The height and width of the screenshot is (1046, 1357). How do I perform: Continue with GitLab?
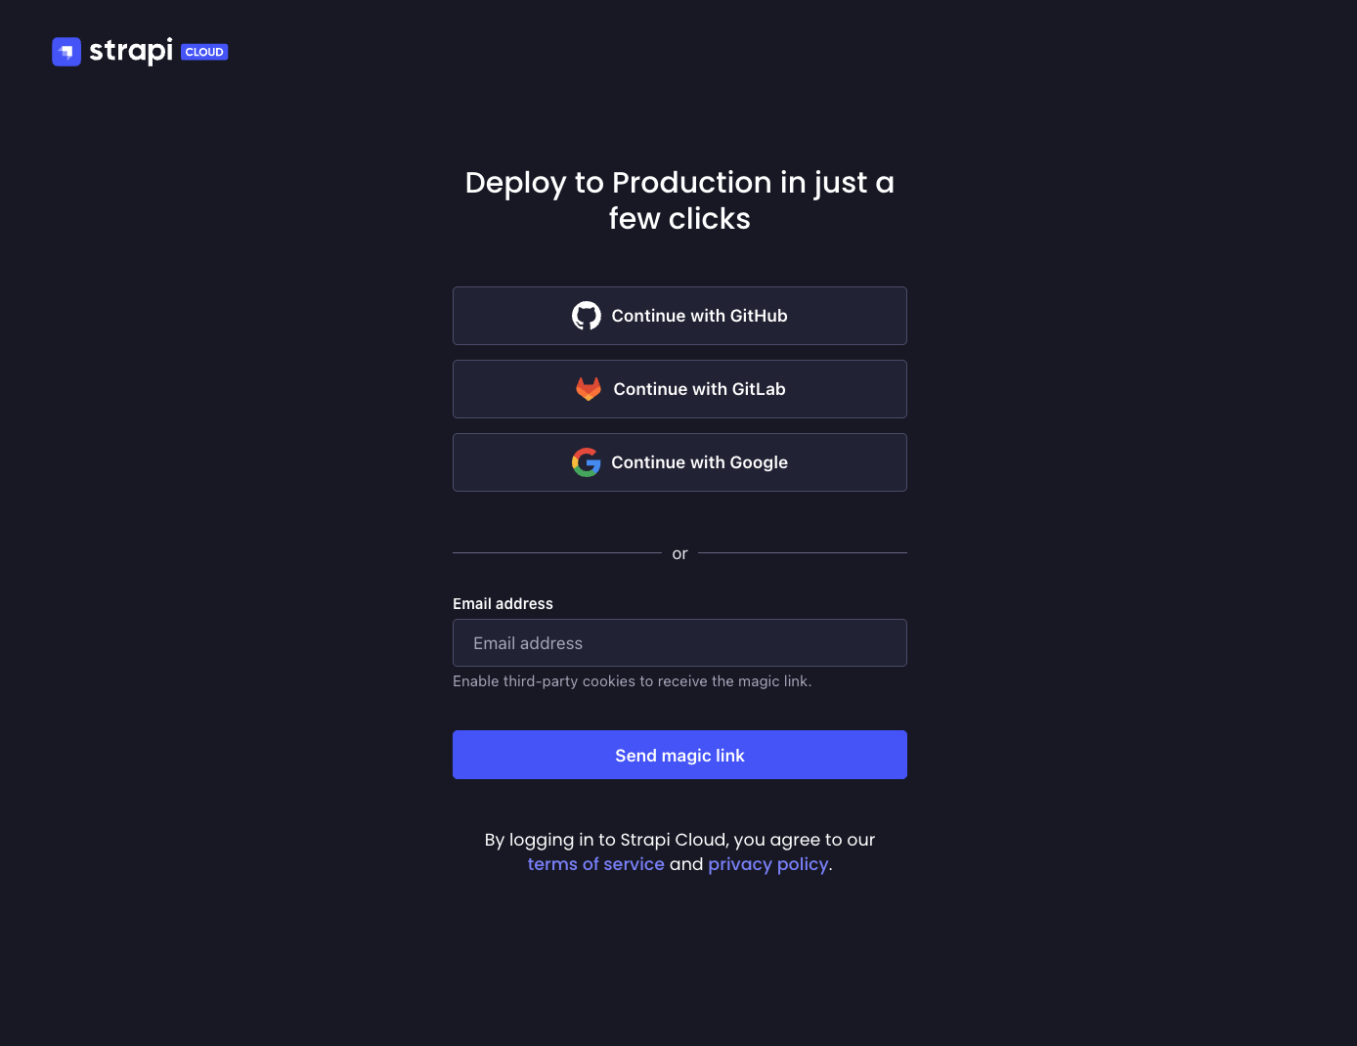tap(679, 388)
